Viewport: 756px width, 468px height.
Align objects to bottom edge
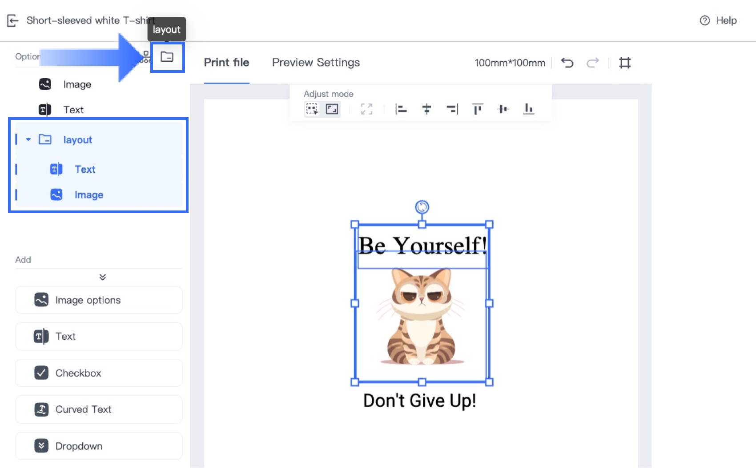[528, 109]
